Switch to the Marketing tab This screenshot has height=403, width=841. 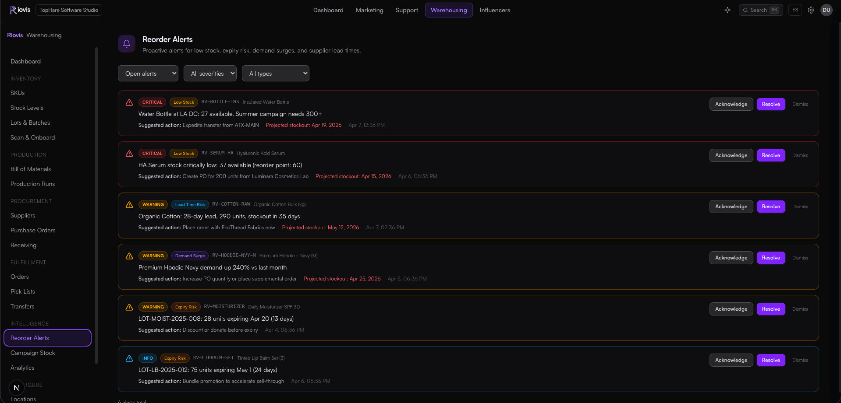point(369,10)
